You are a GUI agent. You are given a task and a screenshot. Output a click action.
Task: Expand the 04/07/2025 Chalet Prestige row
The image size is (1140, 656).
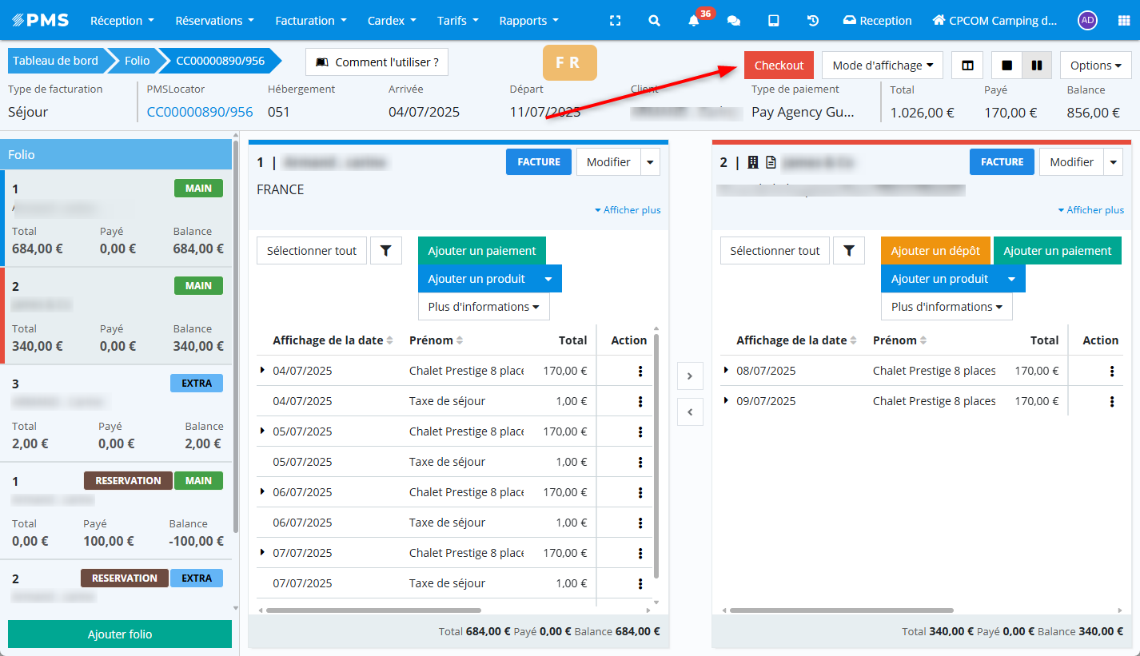pos(262,370)
